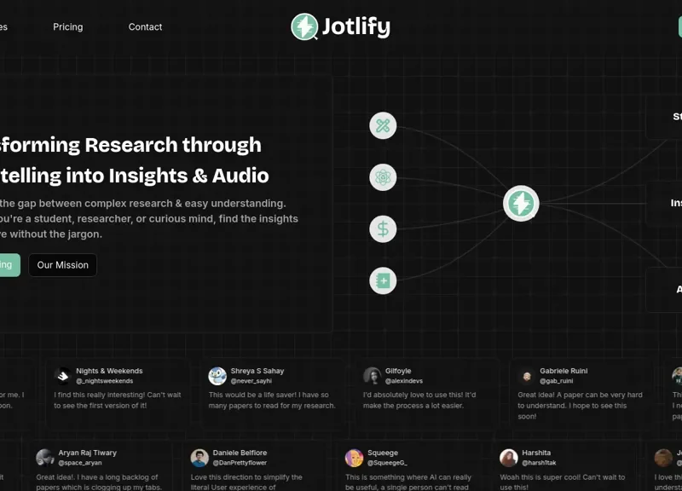Viewport: 682px width, 491px height.
Task: Select the Contact navigation item
Action: tap(145, 26)
